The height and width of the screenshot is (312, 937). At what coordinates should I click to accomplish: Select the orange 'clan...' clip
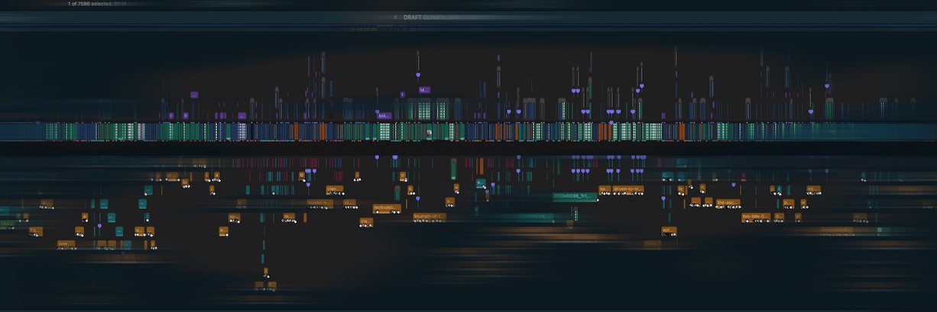[334, 189]
